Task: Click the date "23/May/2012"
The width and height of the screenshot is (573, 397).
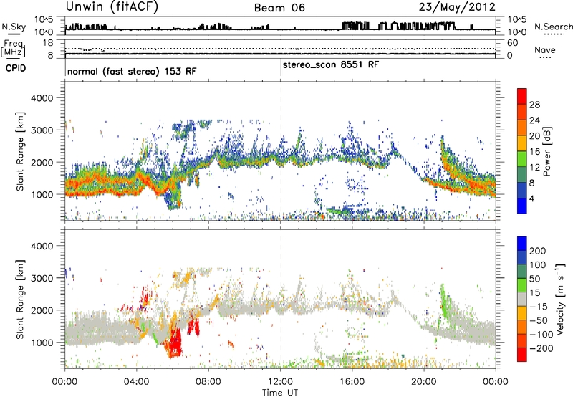Action: (457, 6)
